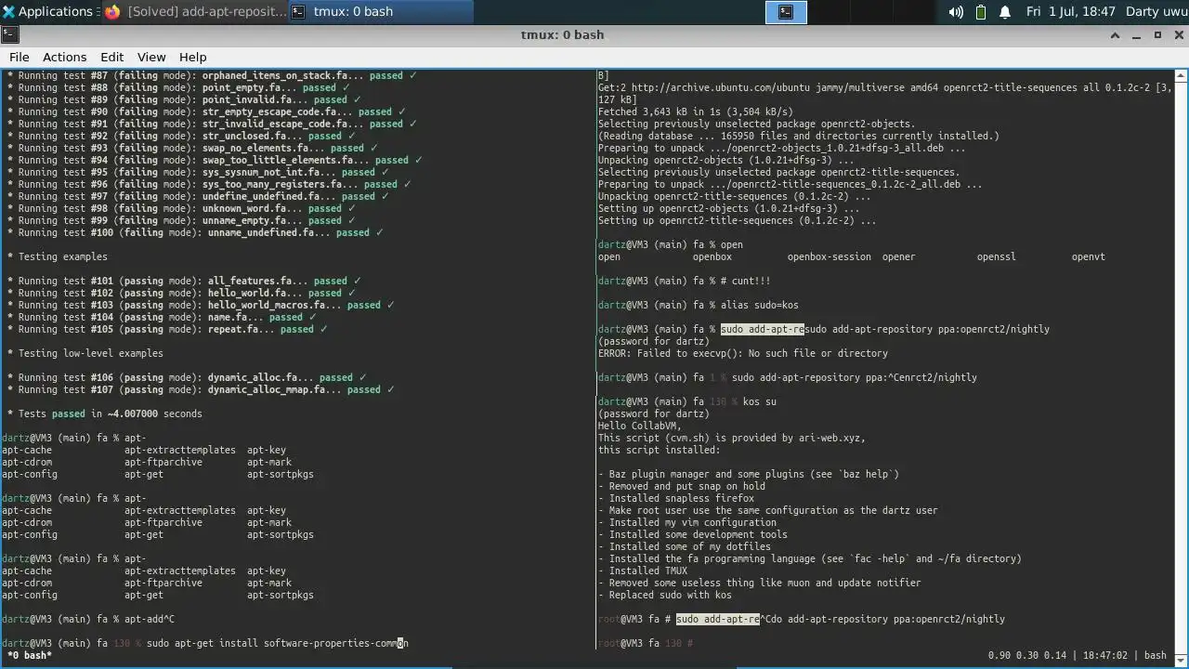The width and height of the screenshot is (1189, 669).
Task: Click 'Removed and put snap on hold' line
Action: [682, 486]
